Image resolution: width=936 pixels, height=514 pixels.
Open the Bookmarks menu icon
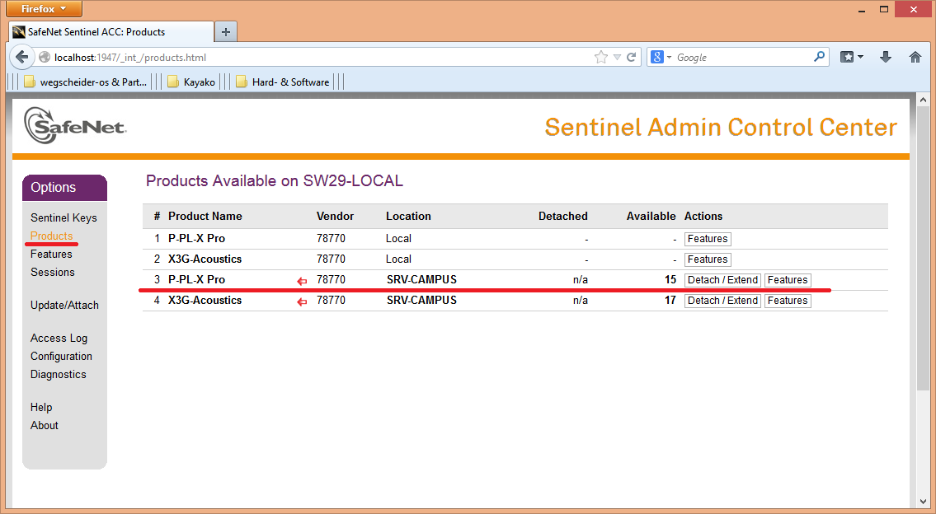click(852, 57)
